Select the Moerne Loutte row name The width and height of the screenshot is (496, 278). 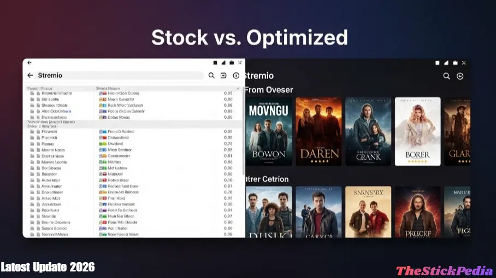pos(54,162)
